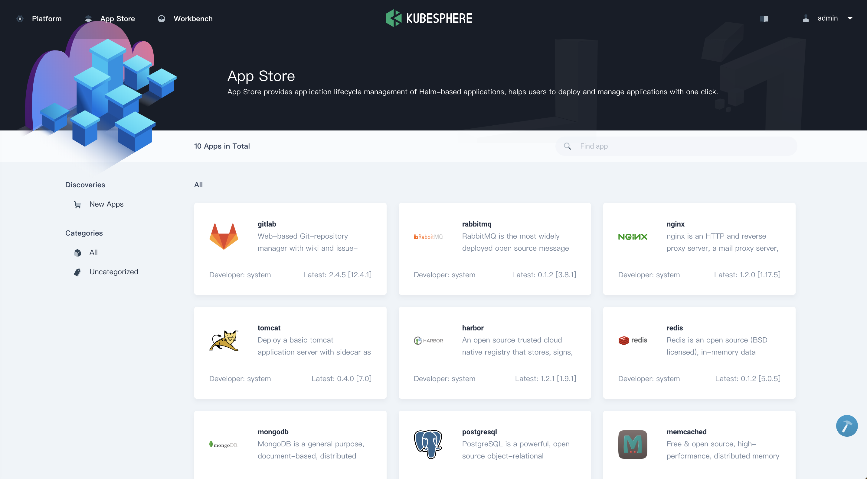Click the tomcat cat logo

tap(224, 340)
